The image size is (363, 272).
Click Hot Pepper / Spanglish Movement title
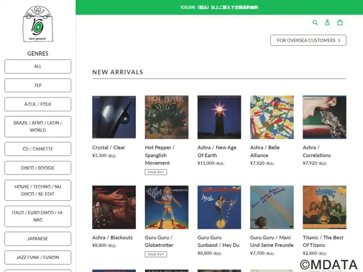pyautogui.click(x=160, y=155)
